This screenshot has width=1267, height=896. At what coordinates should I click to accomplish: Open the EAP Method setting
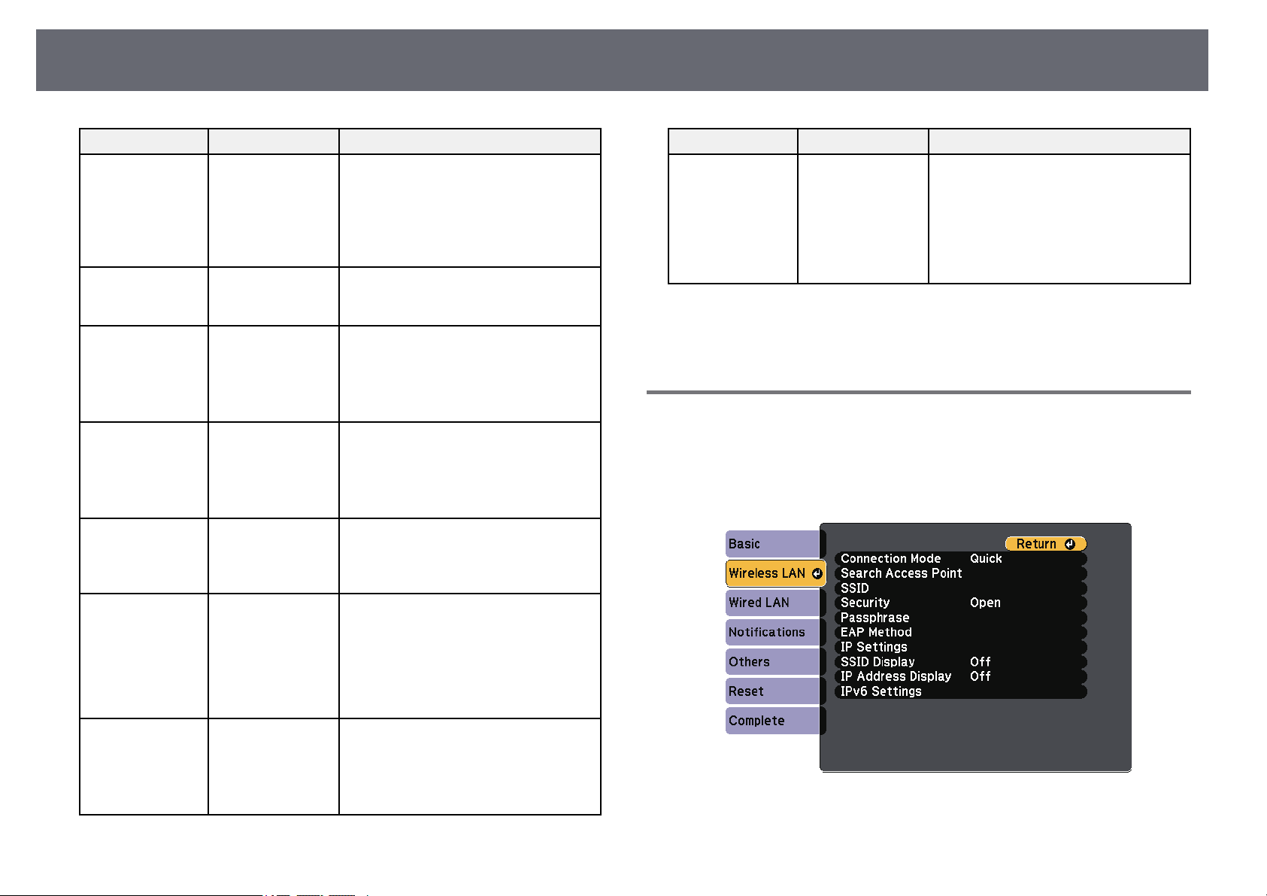point(961,632)
